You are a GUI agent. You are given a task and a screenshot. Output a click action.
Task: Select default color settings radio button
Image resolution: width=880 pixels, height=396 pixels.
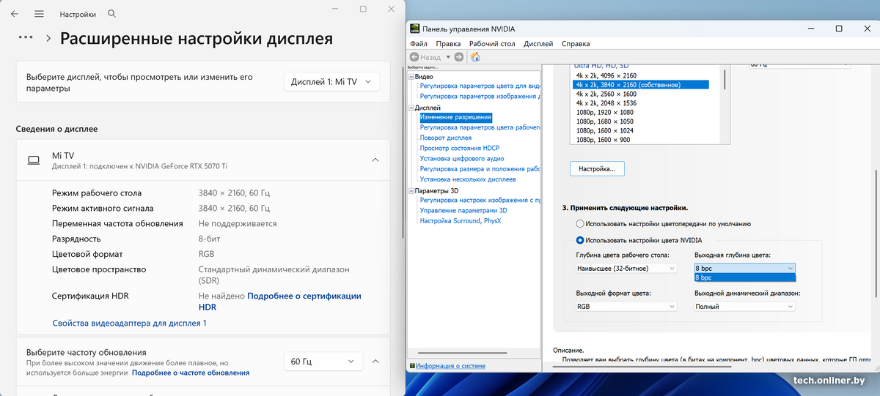click(x=581, y=223)
